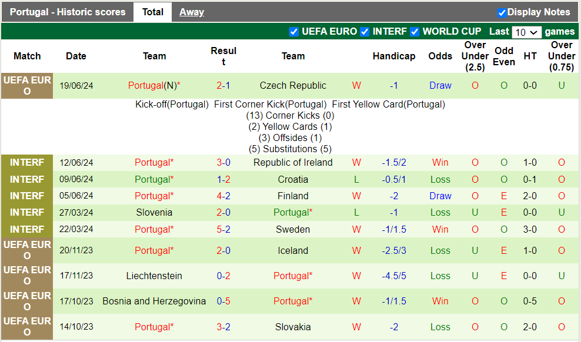Toggle the INTERF competition checkbox

tap(365, 32)
